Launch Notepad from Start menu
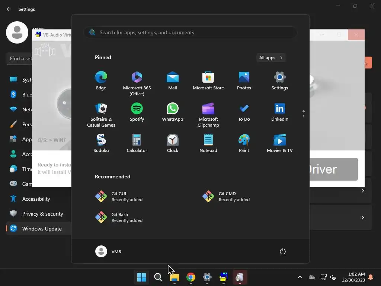The image size is (381, 286). click(x=208, y=143)
